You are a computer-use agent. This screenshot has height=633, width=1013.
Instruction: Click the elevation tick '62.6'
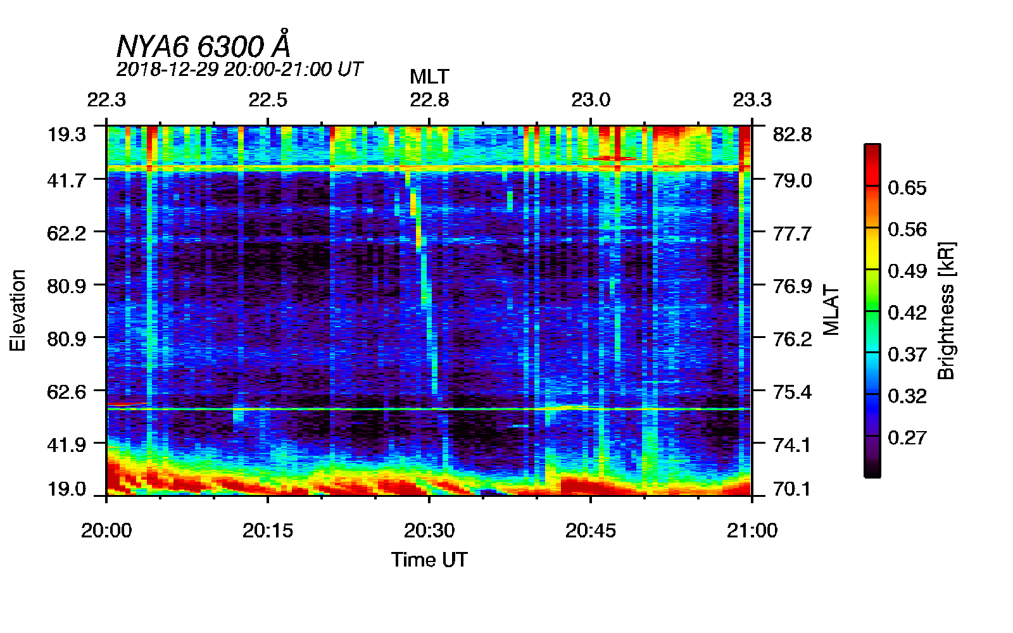(66, 392)
